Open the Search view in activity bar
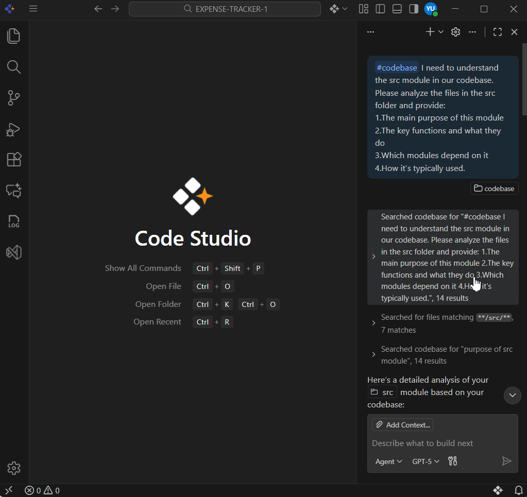This screenshot has width=527, height=497. [x=14, y=67]
